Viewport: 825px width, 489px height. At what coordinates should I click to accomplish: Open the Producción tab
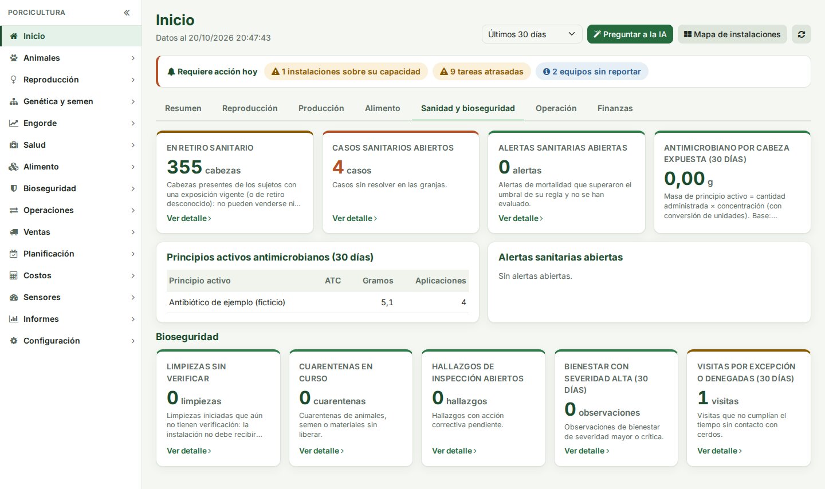[x=321, y=108]
